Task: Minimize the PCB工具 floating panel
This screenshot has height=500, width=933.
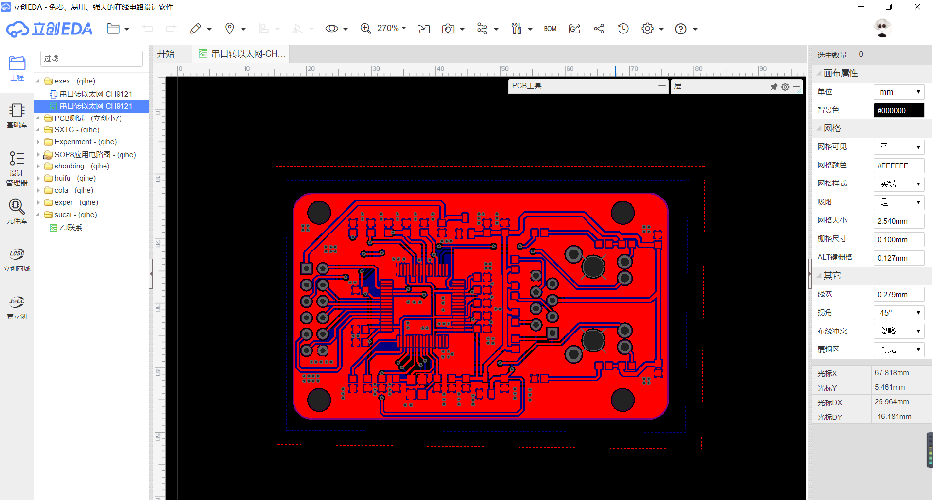Action: pos(661,85)
